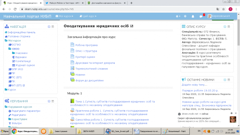
Task: Open a new browser tab
Action: [131, 3]
